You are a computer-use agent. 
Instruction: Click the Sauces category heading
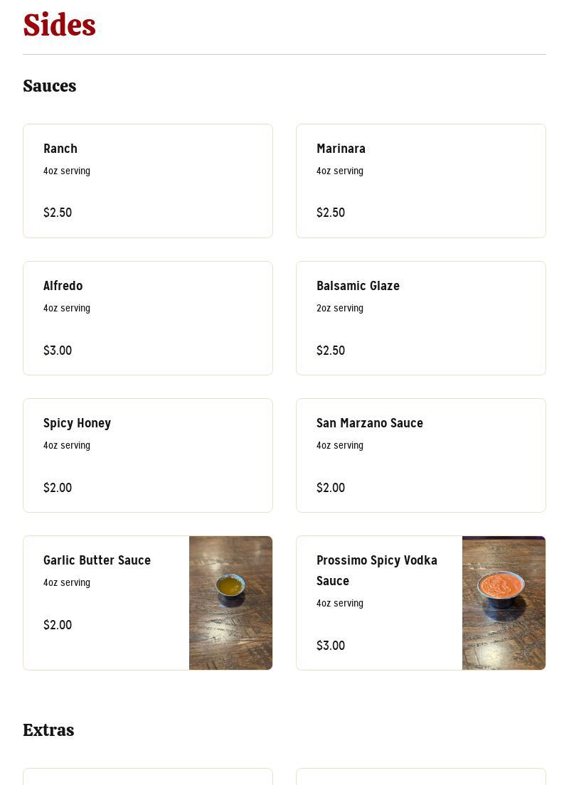point(49,86)
